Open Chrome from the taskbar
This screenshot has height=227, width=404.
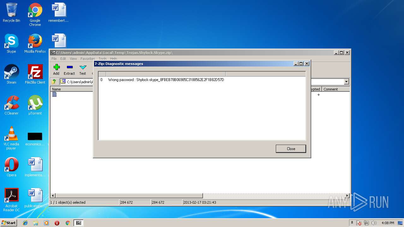coord(68,223)
